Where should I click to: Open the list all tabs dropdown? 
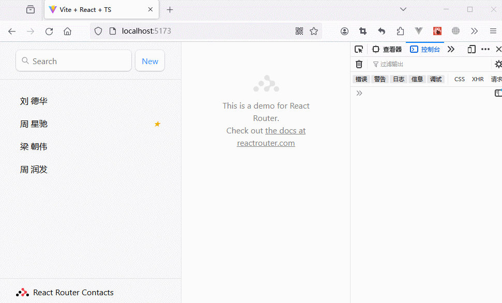(403, 9)
